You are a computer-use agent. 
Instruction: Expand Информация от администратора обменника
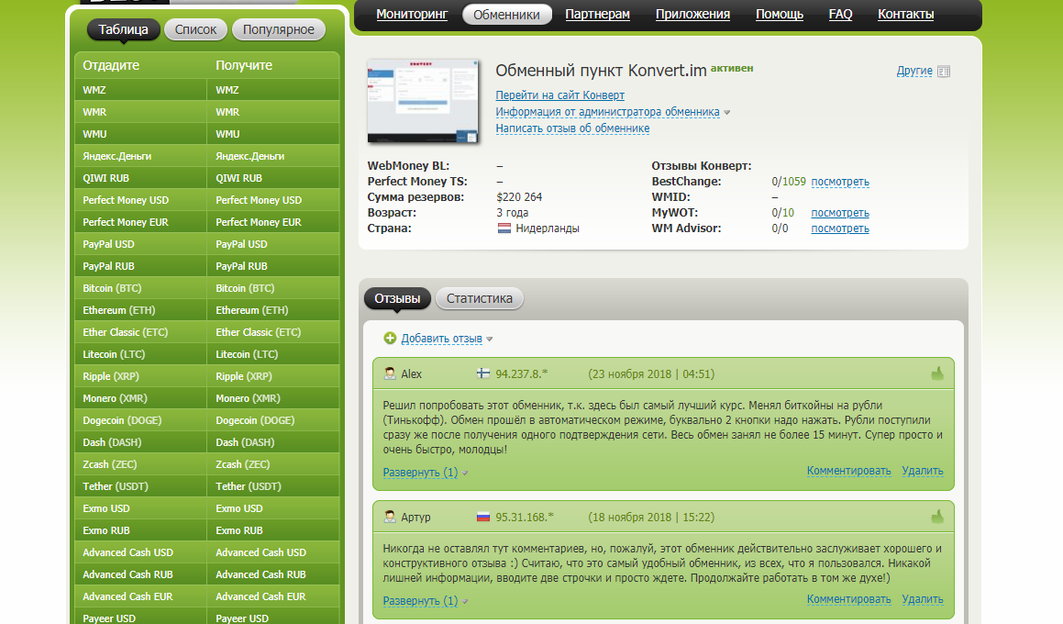[607, 112]
